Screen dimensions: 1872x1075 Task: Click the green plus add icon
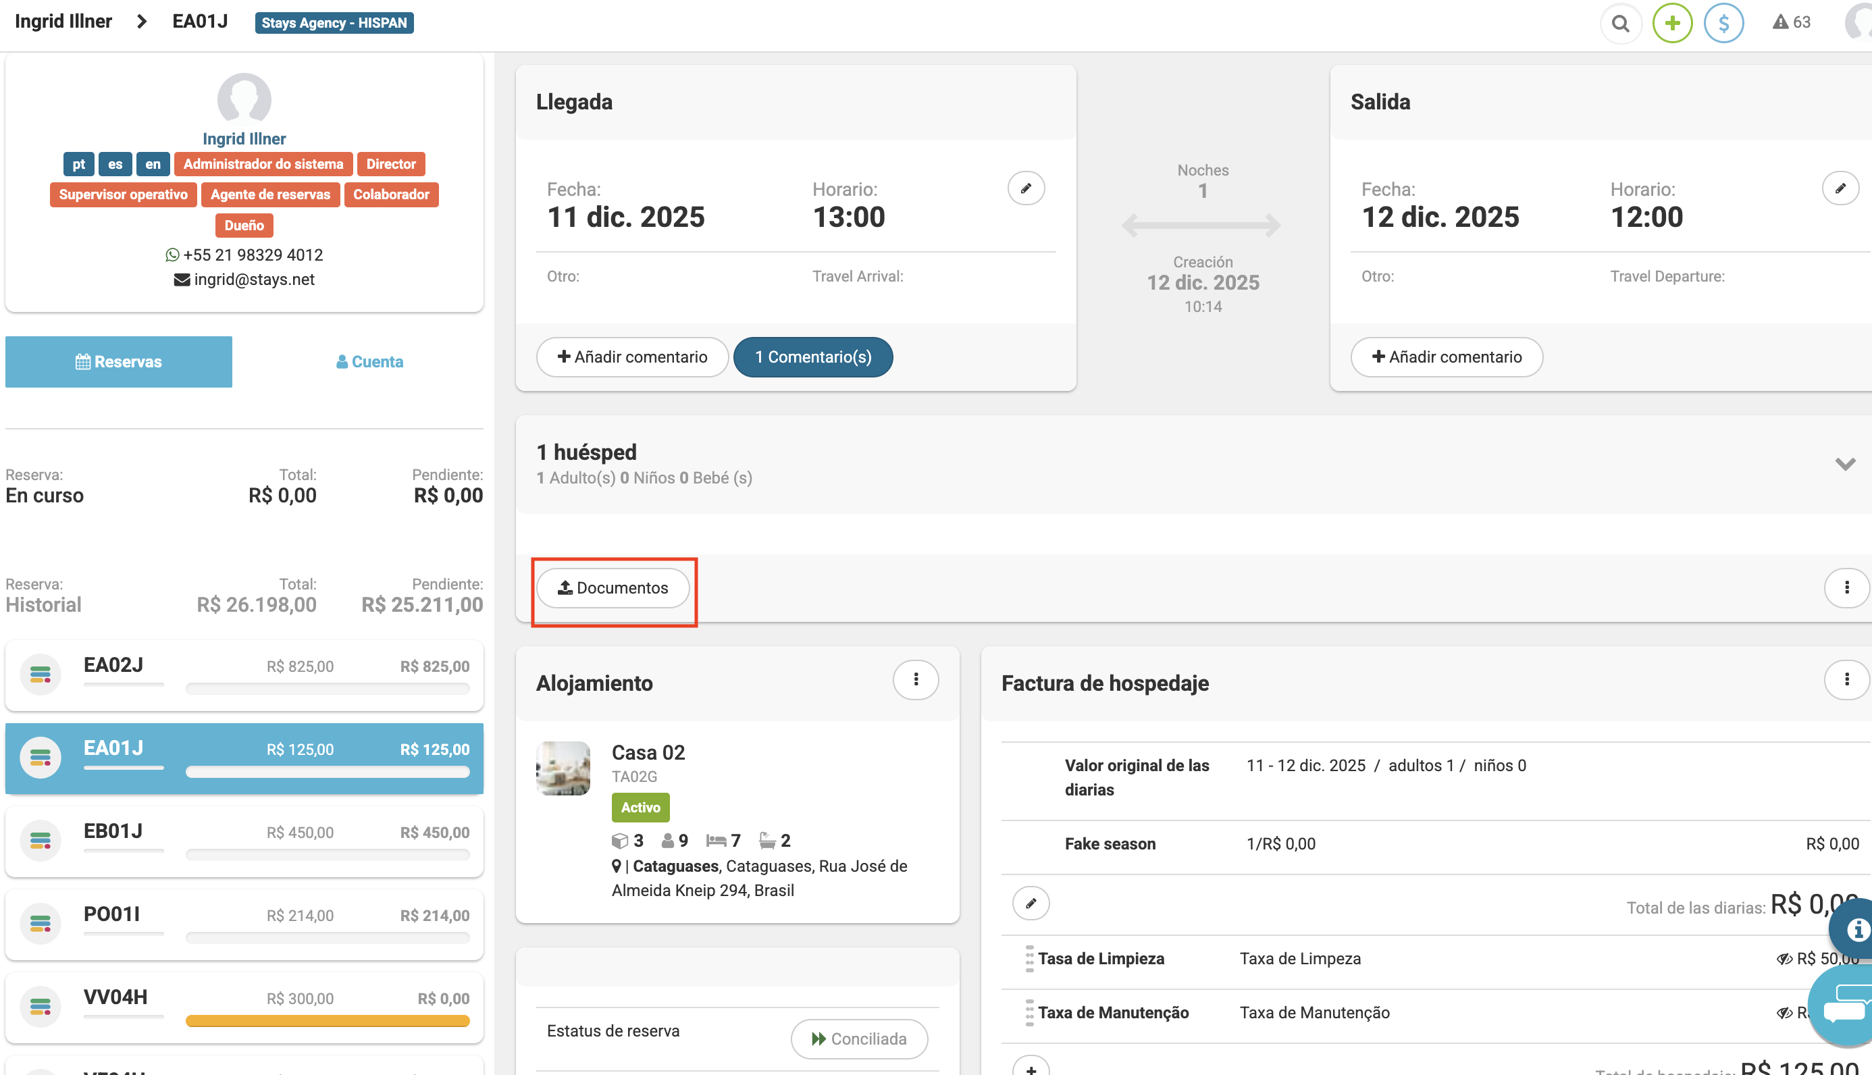(1672, 24)
